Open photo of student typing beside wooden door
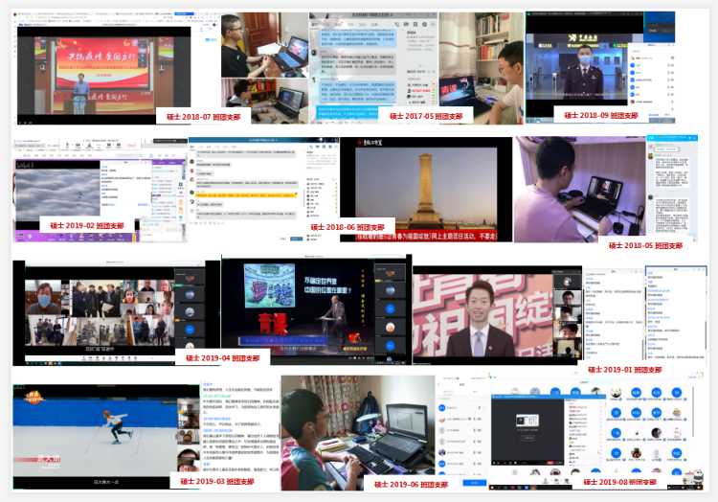Viewport: 718px width, 502px height. coord(264,45)
